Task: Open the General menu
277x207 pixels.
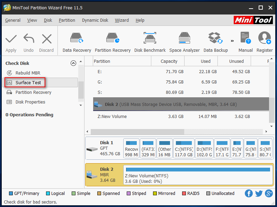Action: (x=13, y=20)
